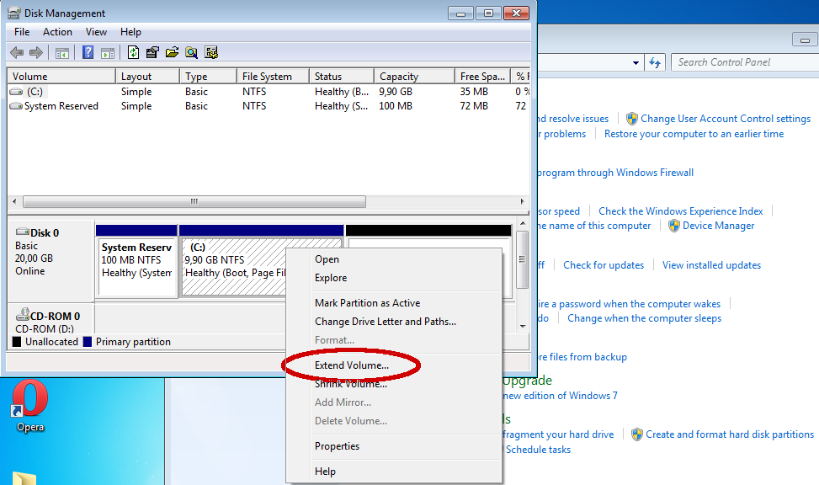Click the Search Control Panel field

(741, 62)
